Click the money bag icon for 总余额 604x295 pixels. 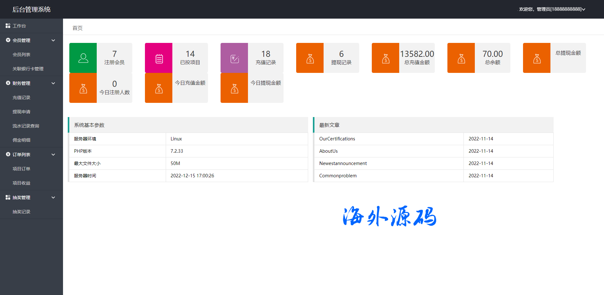pyautogui.click(x=461, y=59)
